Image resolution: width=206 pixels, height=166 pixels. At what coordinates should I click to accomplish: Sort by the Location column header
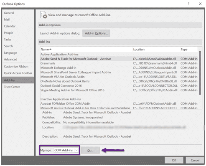(x=156, y=49)
